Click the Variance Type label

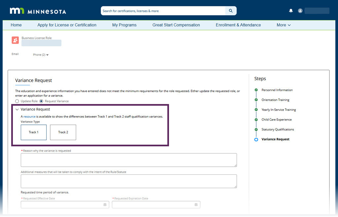(30, 122)
